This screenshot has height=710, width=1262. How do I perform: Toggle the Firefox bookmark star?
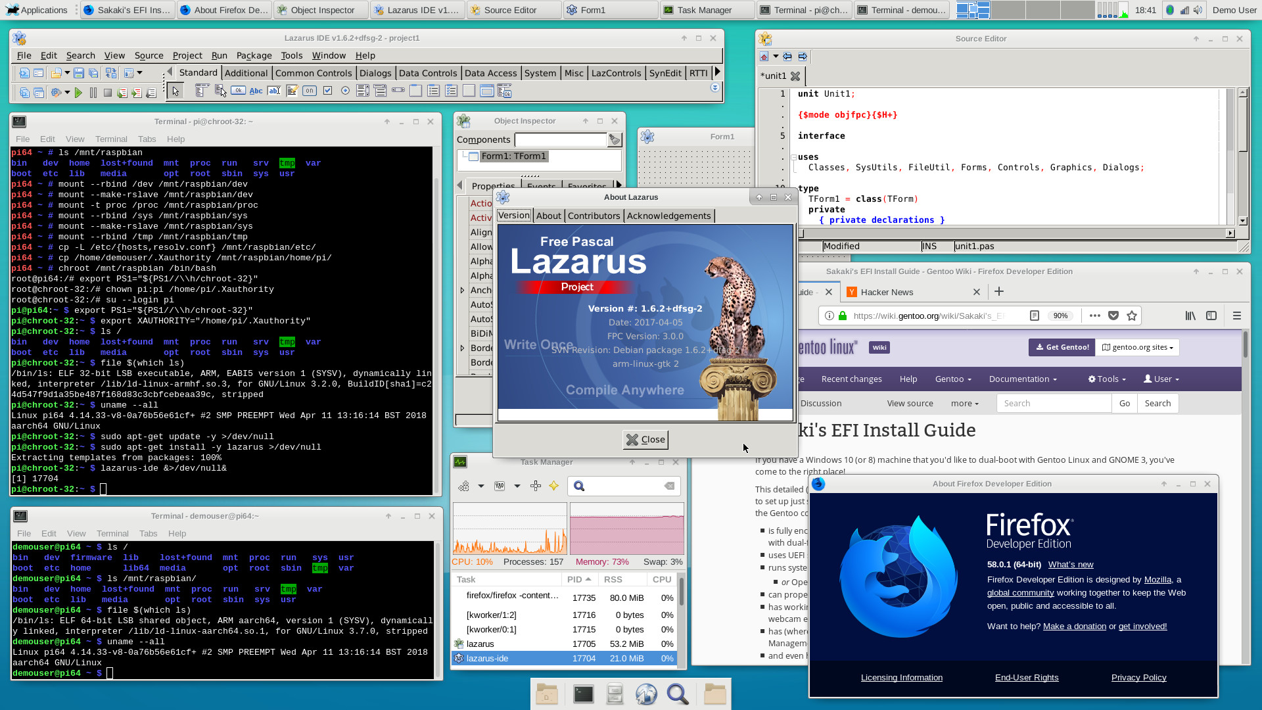[1131, 316]
